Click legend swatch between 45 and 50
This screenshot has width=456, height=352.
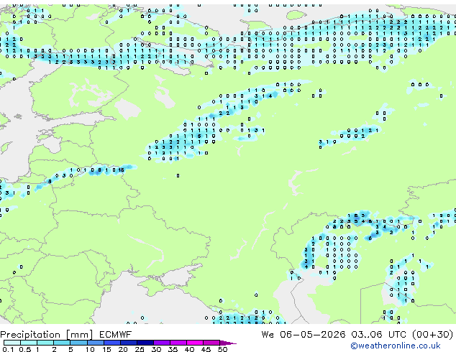point(211,343)
